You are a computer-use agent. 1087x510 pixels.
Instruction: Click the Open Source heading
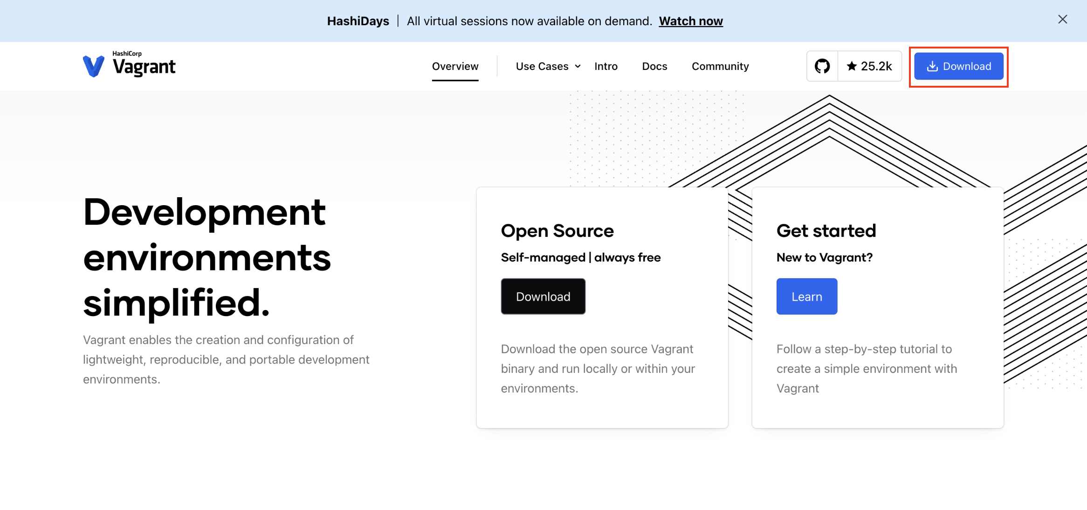557,231
